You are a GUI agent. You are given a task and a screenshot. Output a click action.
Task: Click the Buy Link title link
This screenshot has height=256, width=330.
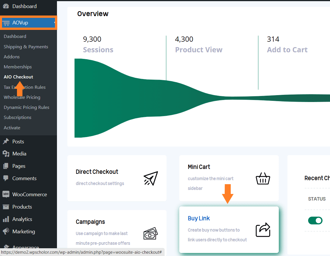(199, 218)
